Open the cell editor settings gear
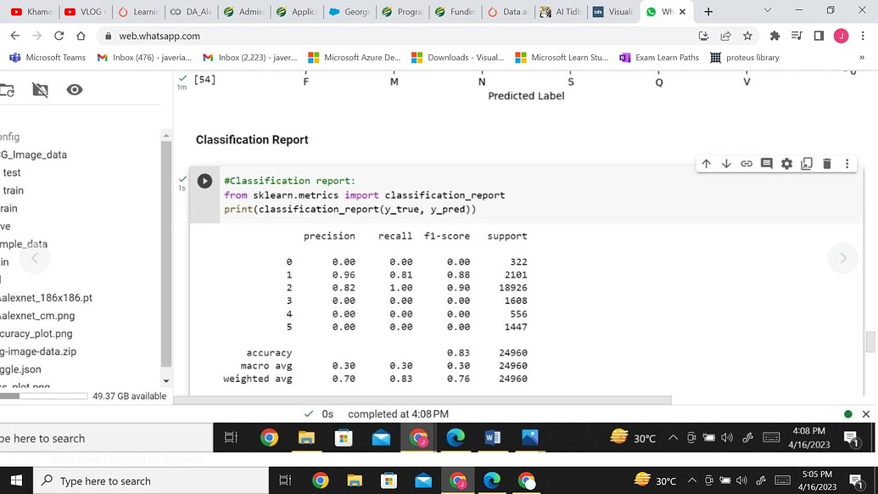The width and height of the screenshot is (878, 494). [786, 164]
